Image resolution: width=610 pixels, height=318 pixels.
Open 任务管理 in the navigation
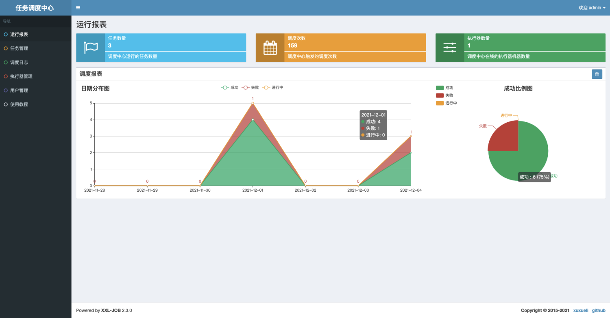click(36, 48)
